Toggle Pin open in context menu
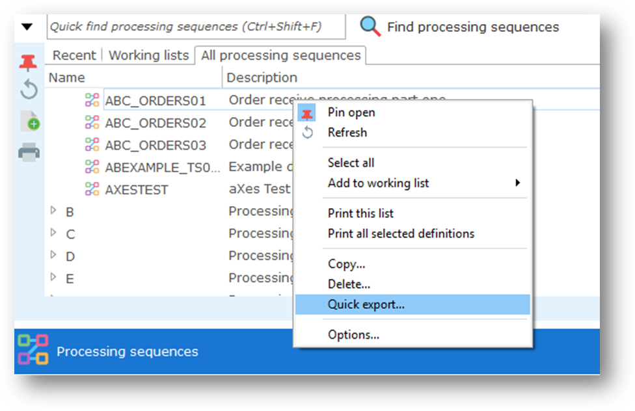This screenshot has height=411, width=635. click(351, 113)
